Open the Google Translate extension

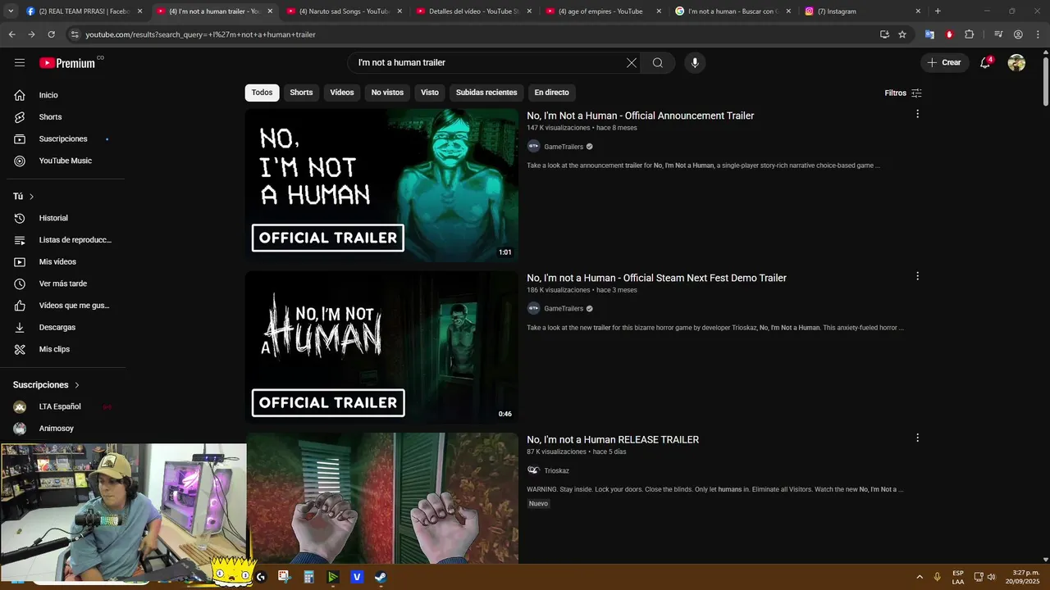[x=929, y=34]
